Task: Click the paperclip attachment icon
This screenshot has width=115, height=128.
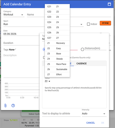Action: 5,105
